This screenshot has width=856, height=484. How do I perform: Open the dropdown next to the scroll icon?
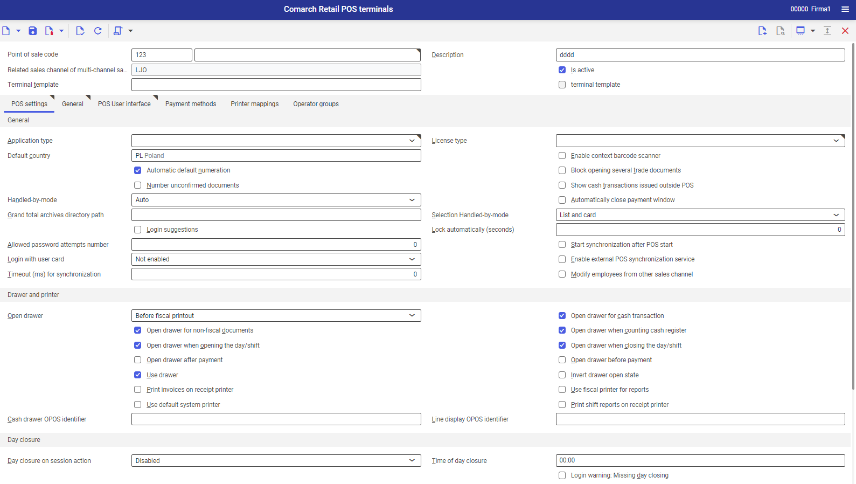130,31
